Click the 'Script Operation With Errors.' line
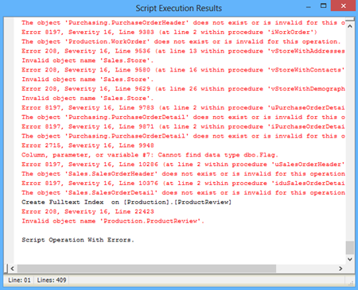The width and height of the screenshot is (358, 290). tap(78, 240)
